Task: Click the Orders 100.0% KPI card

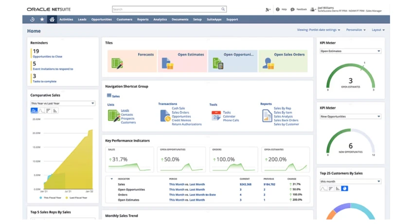Action: (233, 160)
